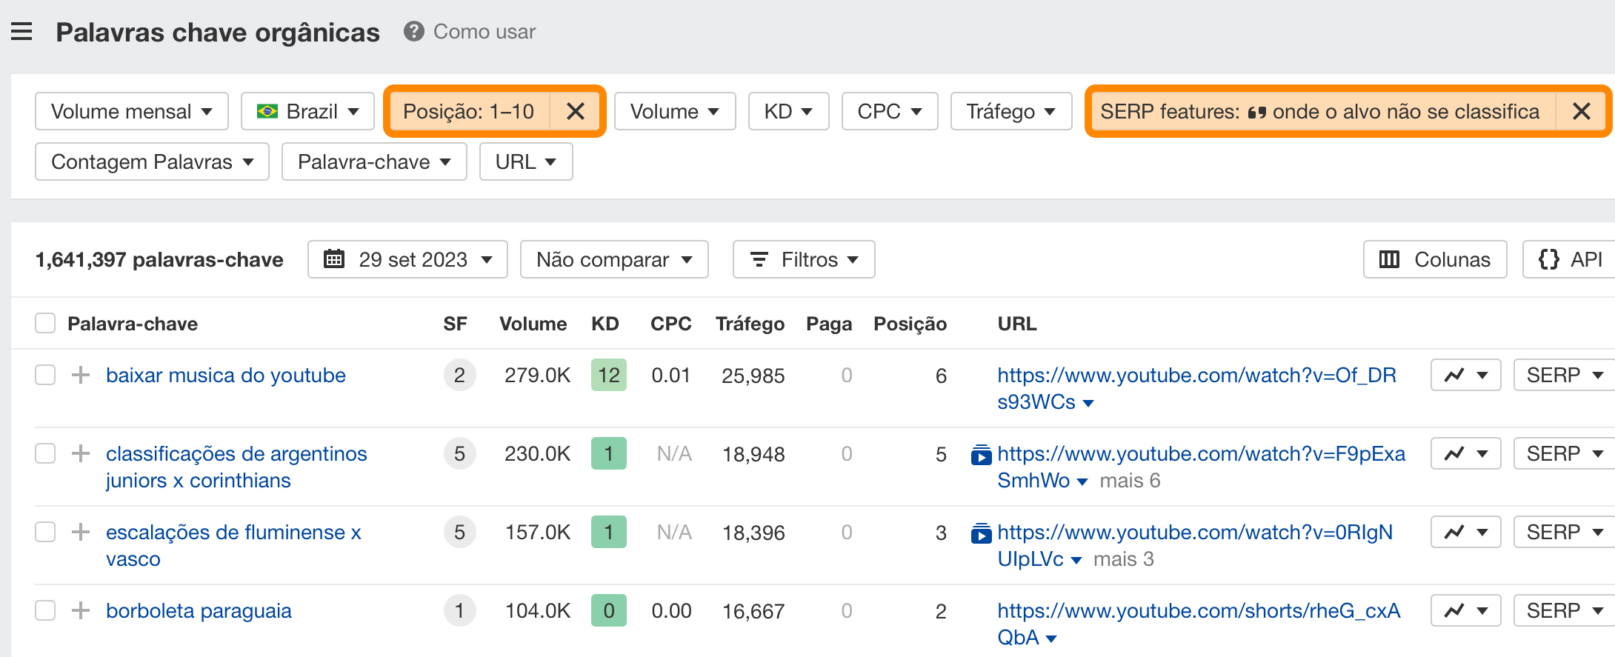This screenshot has width=1615, height=657.
Task: Open the borboleta paraguaia keyword link
Action: [x=199, y=610]
